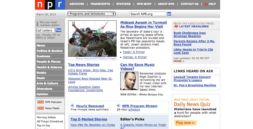Select People & Places in the sidebar
This screenshot has width=253, height=129.
(x=50, y=62)
